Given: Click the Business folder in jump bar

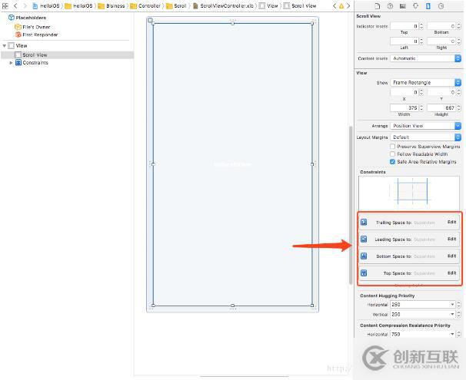Looking at the screenshot, I should coord(112,5).
